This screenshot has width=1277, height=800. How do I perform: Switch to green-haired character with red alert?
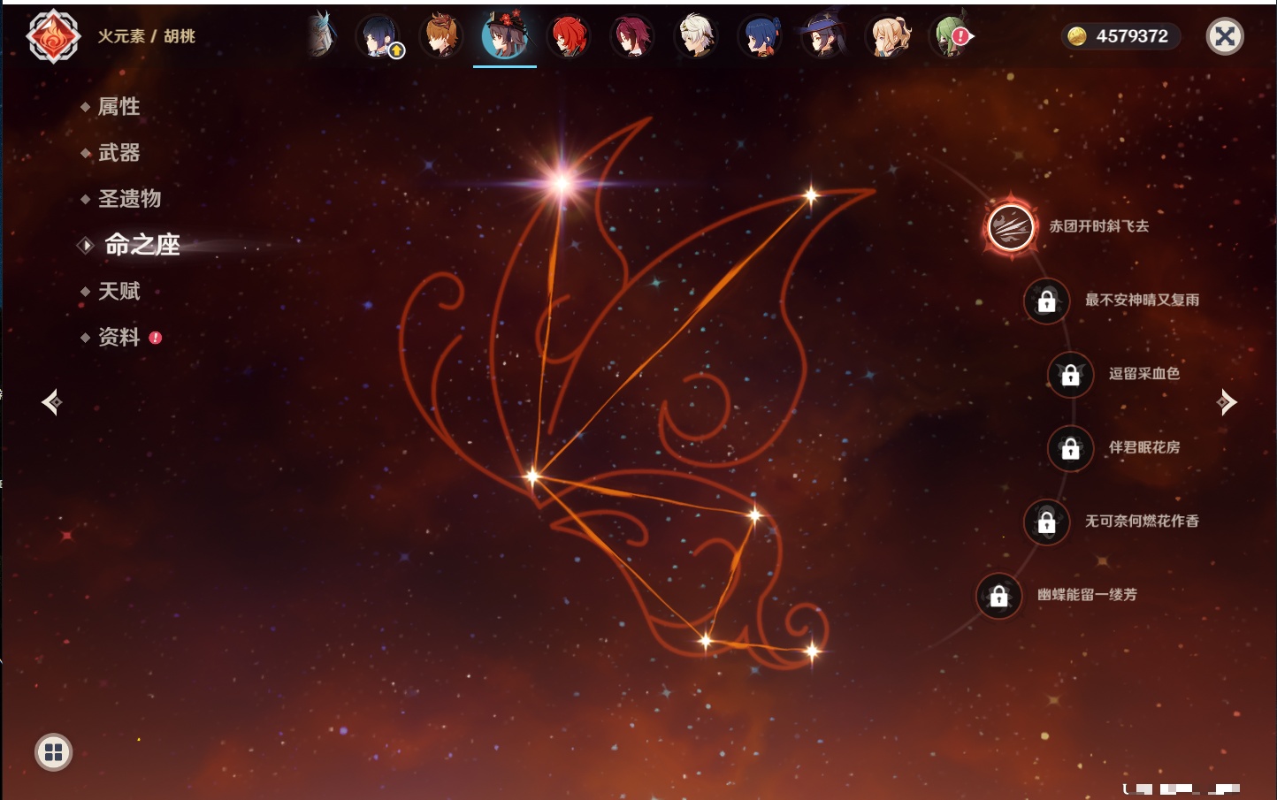point(951,37)
